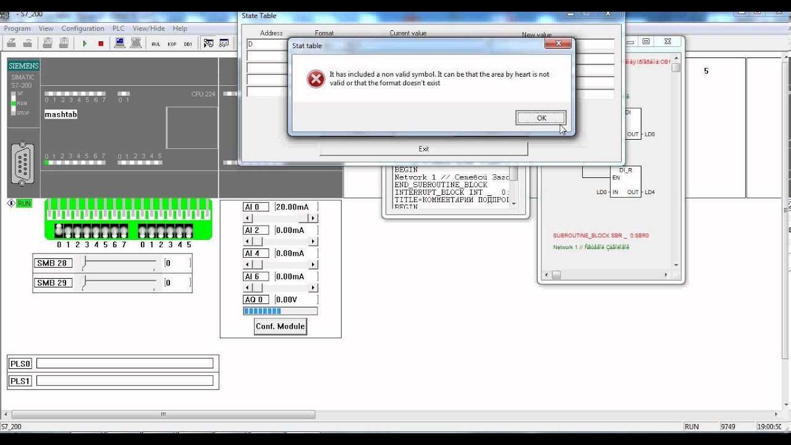Click the Load program toolbar icon
Viewport: 791px width, 445px height.
27,43
